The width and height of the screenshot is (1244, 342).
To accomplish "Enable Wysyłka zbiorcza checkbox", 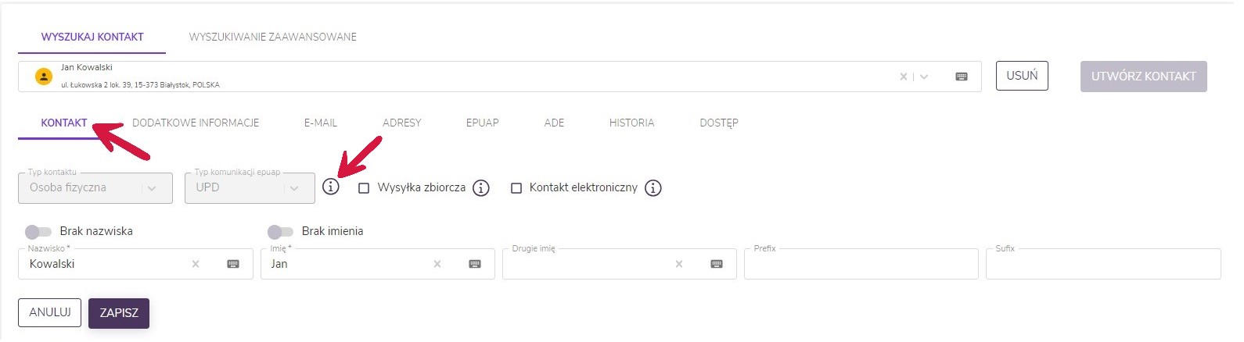I will [x=364, y=188].
